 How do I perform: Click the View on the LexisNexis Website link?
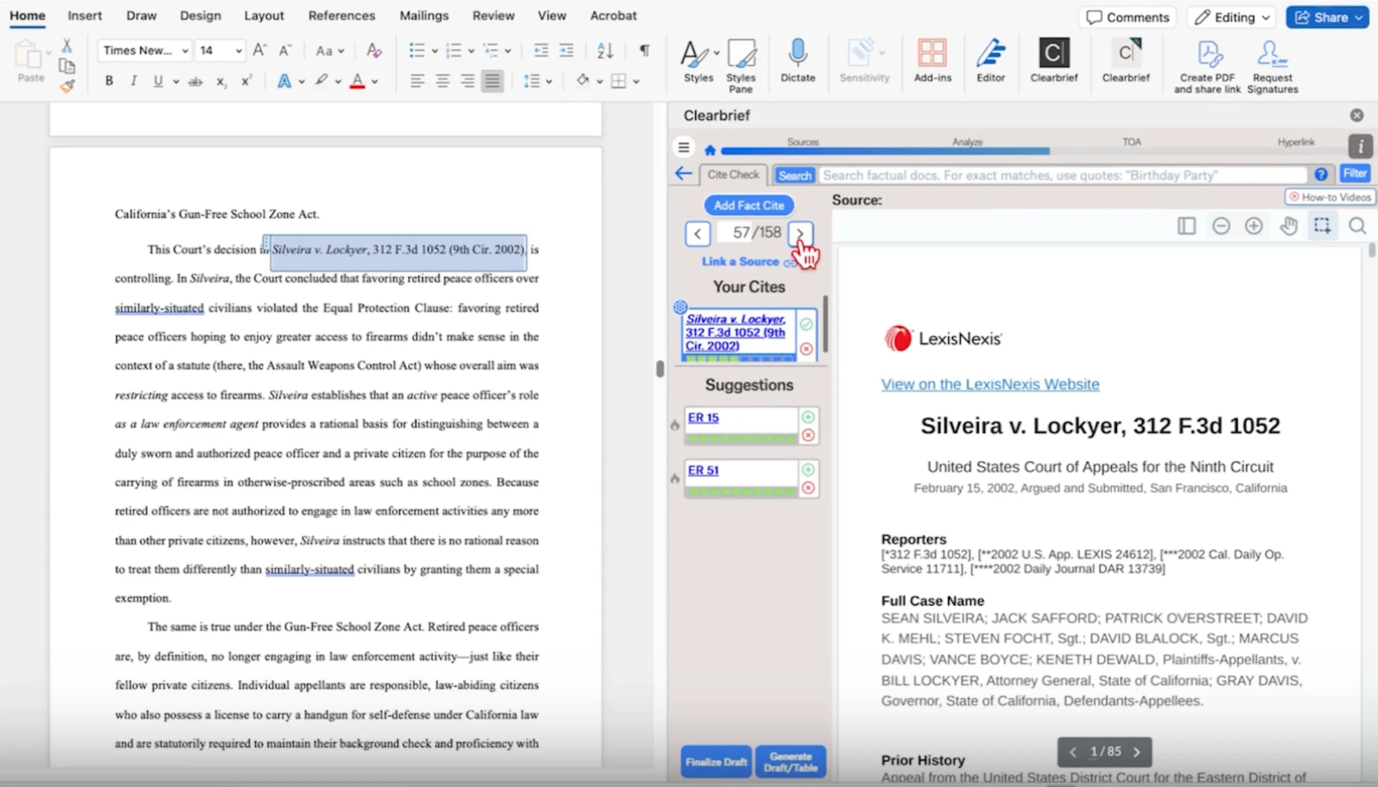tap(989, 384)
